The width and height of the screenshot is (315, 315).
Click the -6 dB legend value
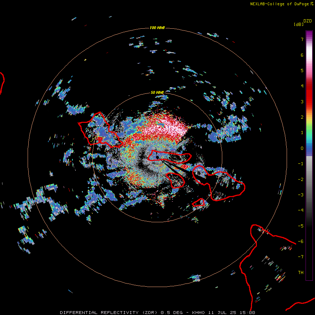point(301,241)
